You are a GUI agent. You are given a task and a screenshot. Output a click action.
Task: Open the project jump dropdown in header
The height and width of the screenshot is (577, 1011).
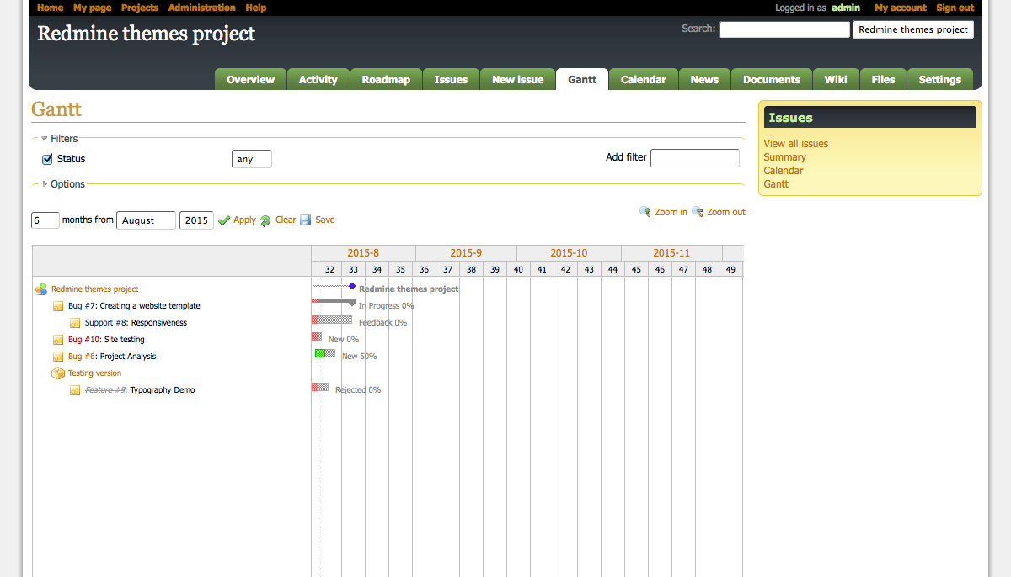[x=913, y=29]
